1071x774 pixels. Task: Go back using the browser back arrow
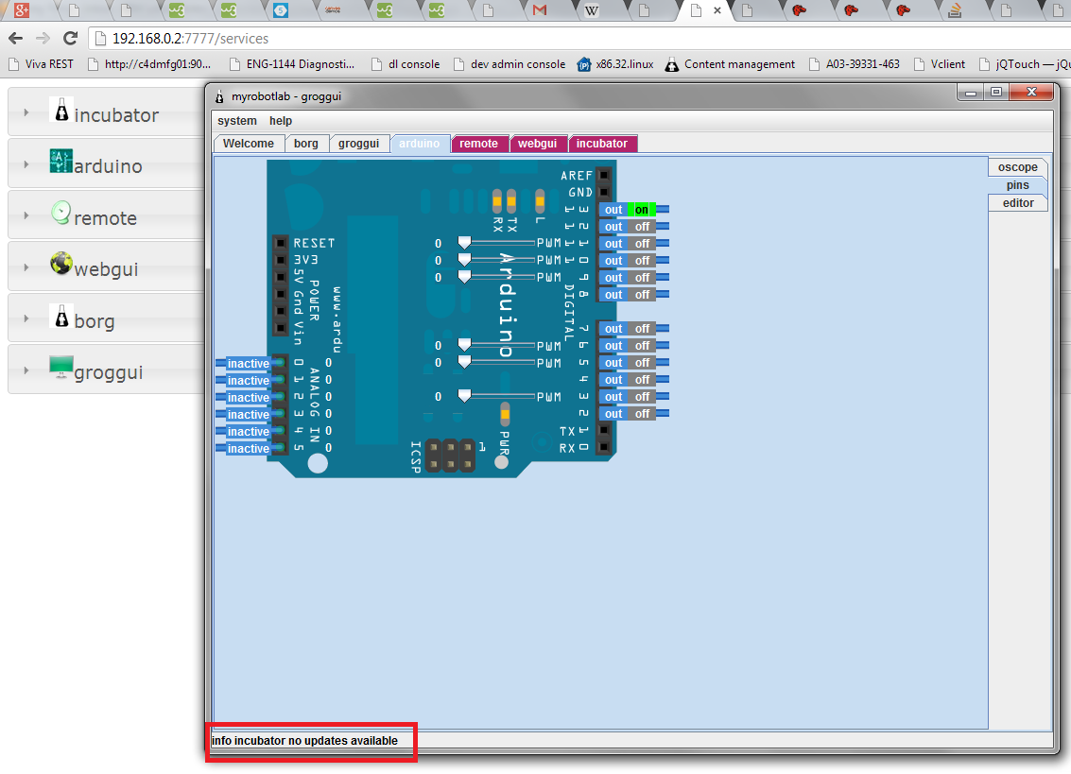(16, 38)
